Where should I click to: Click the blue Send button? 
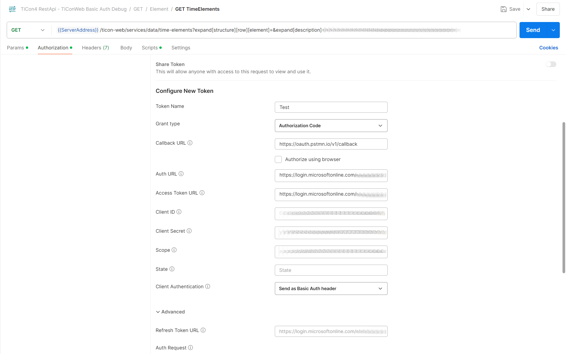[x=533, y=30]
